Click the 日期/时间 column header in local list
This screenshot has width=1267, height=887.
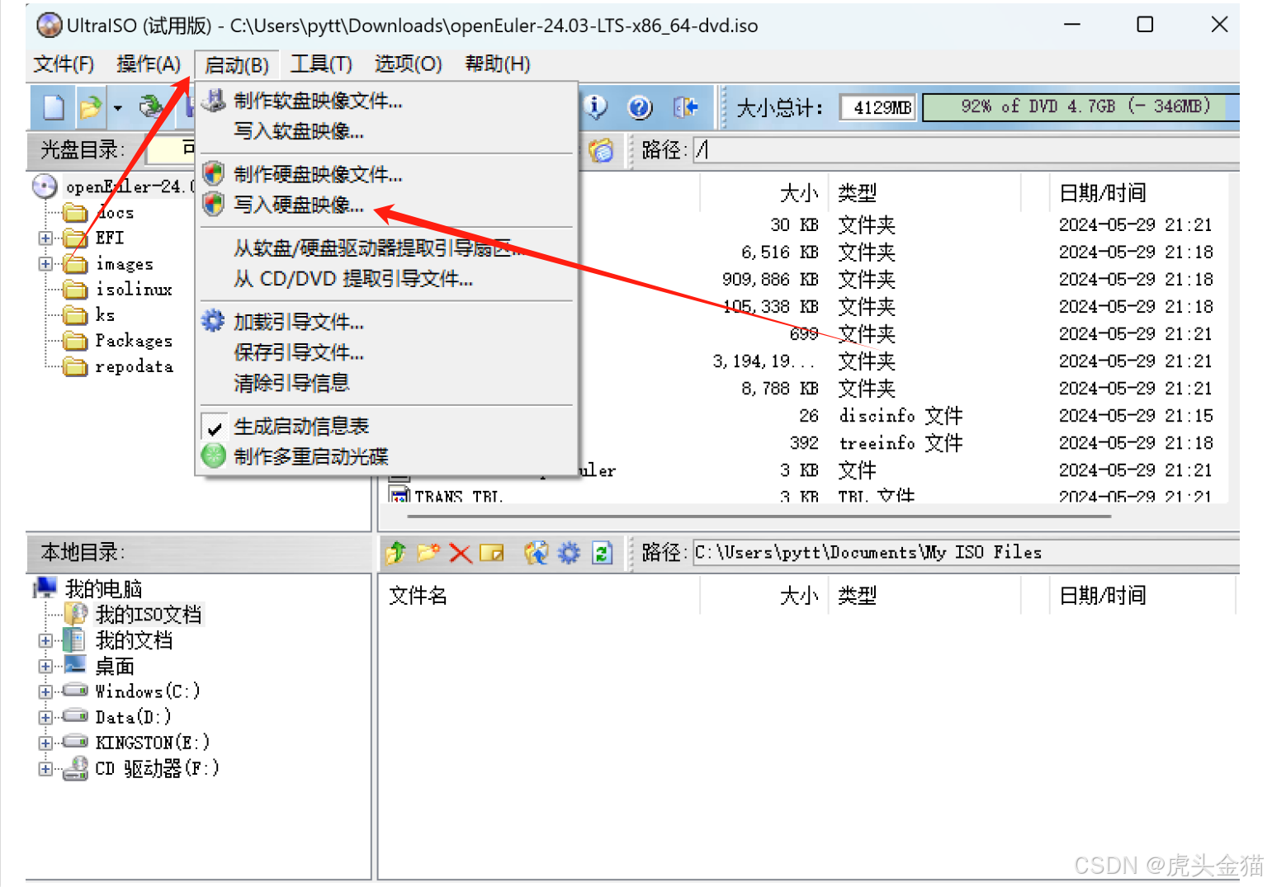click(1103, 596)
